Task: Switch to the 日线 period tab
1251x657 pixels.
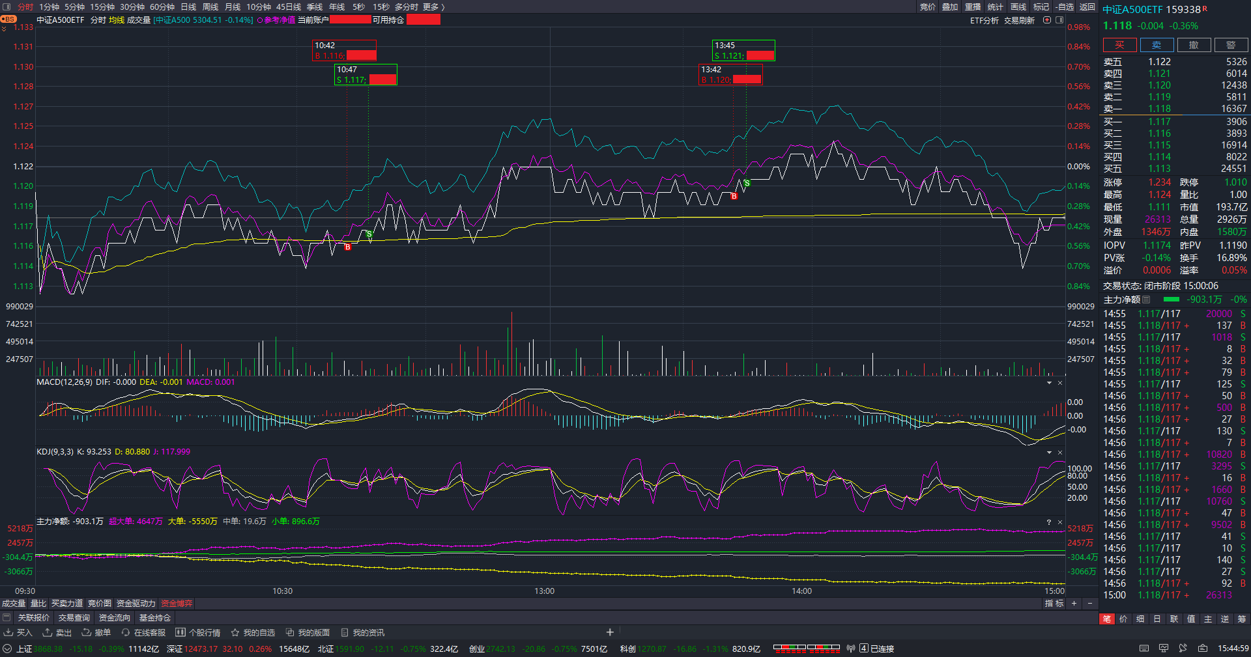Action: pos(188,7)
